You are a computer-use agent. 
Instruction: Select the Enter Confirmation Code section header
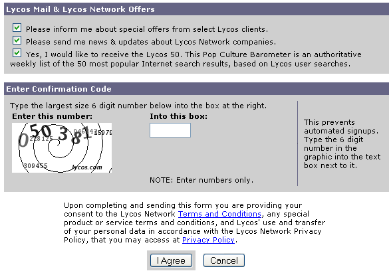click(x=59, y=89)
